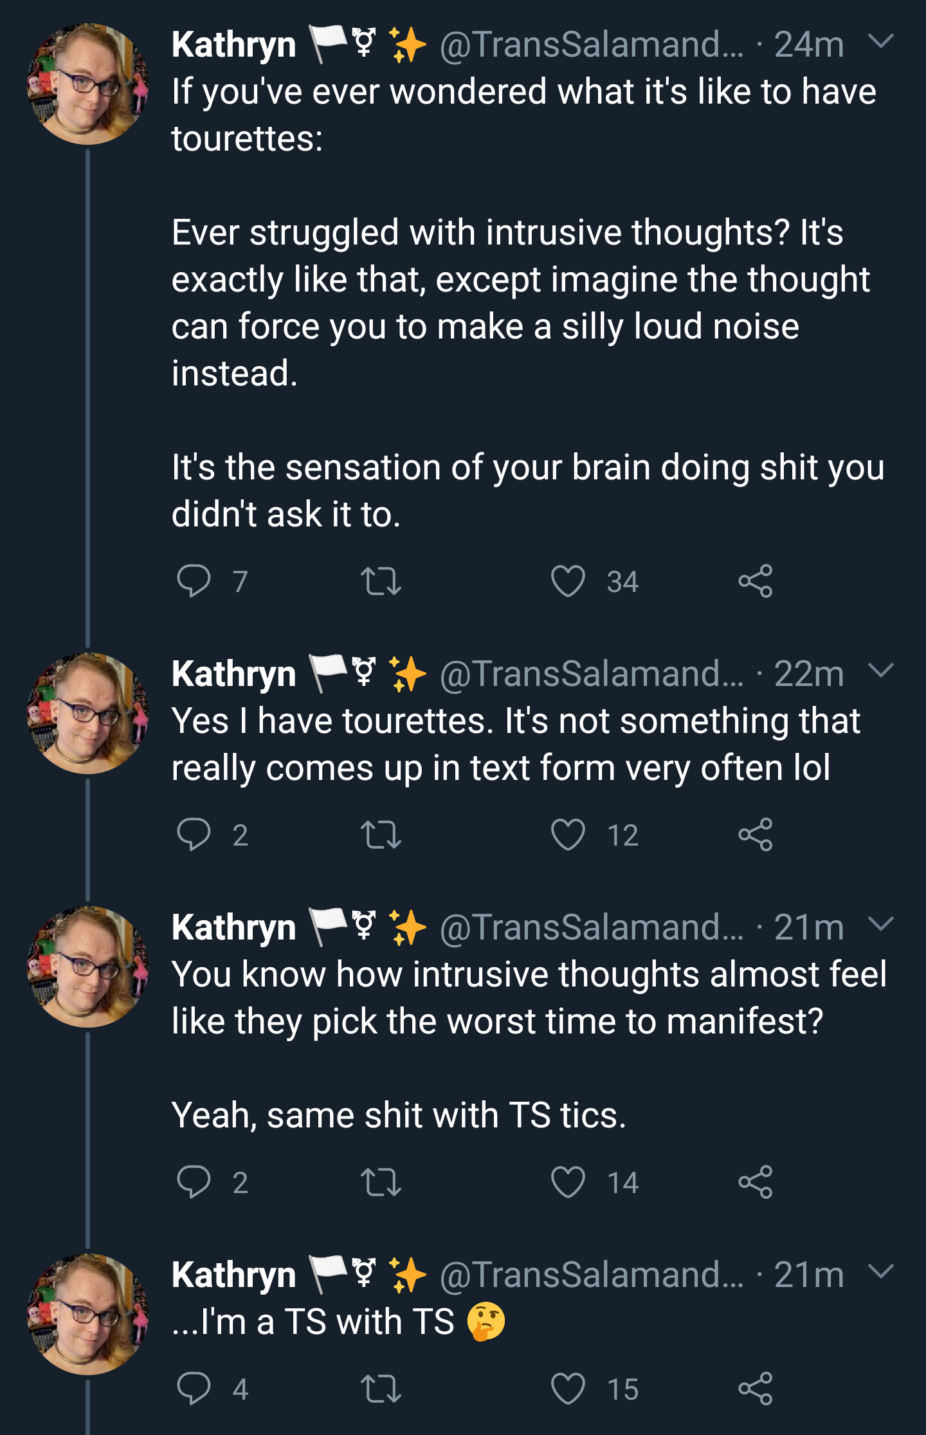Retweet the 'If you've ever wondered' tweet
926x1435 pixels.
click(381, 581)
